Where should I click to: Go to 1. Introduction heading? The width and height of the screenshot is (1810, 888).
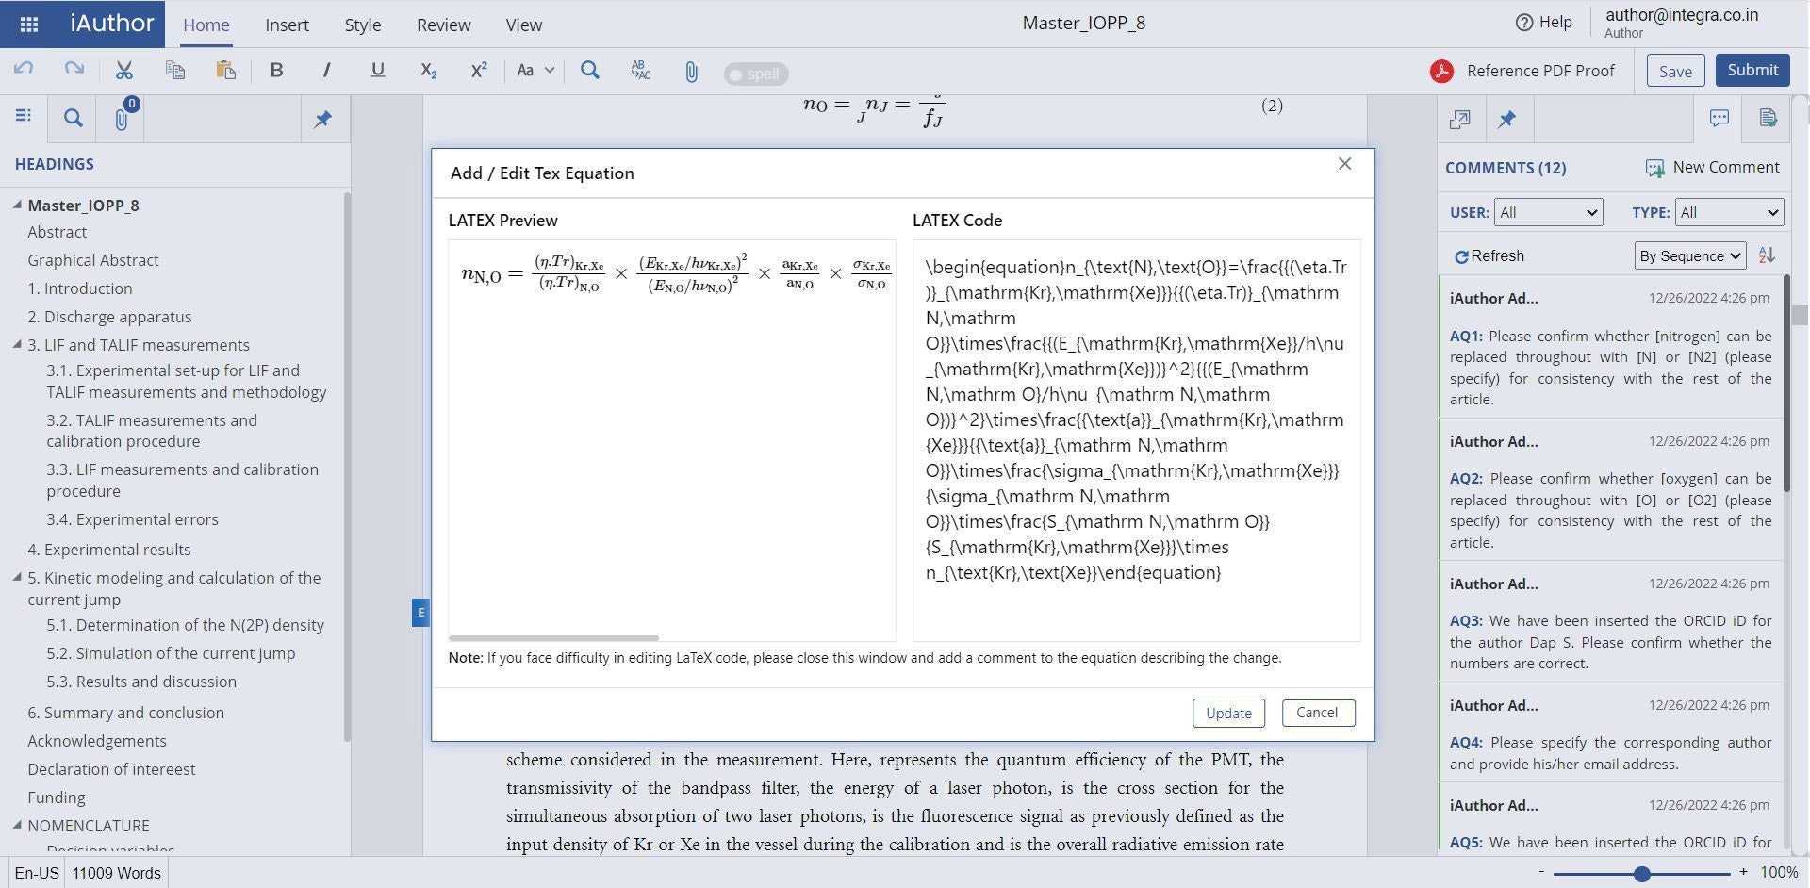[x=80, y=288]
